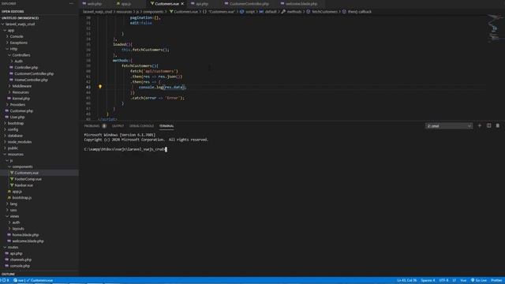The height and width of the screenshot is (284, 505).
Task: Close the Customers.vue editor tab
Action: pos(182,4)
